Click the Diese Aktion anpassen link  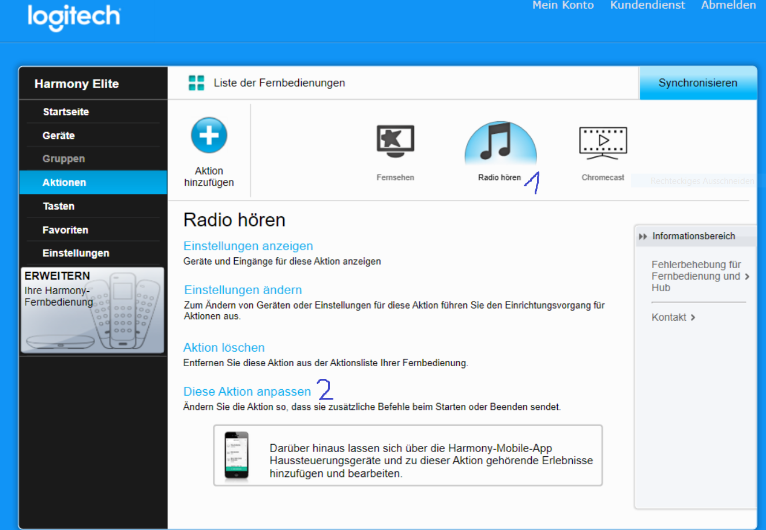tap(247, 392)
